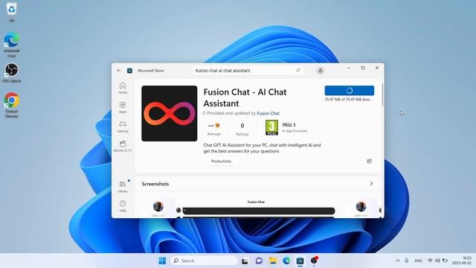Click the Fusion Chat - AI Chat Assistant title
This screenshot has width=476, height=268.
point(245,98)
